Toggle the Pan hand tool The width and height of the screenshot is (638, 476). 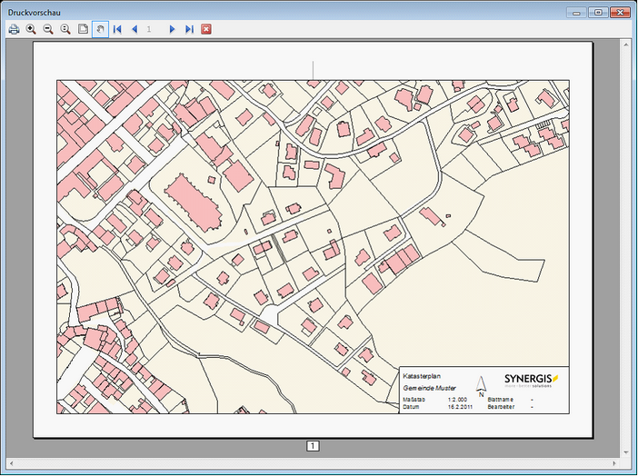[x=100, y=29]
